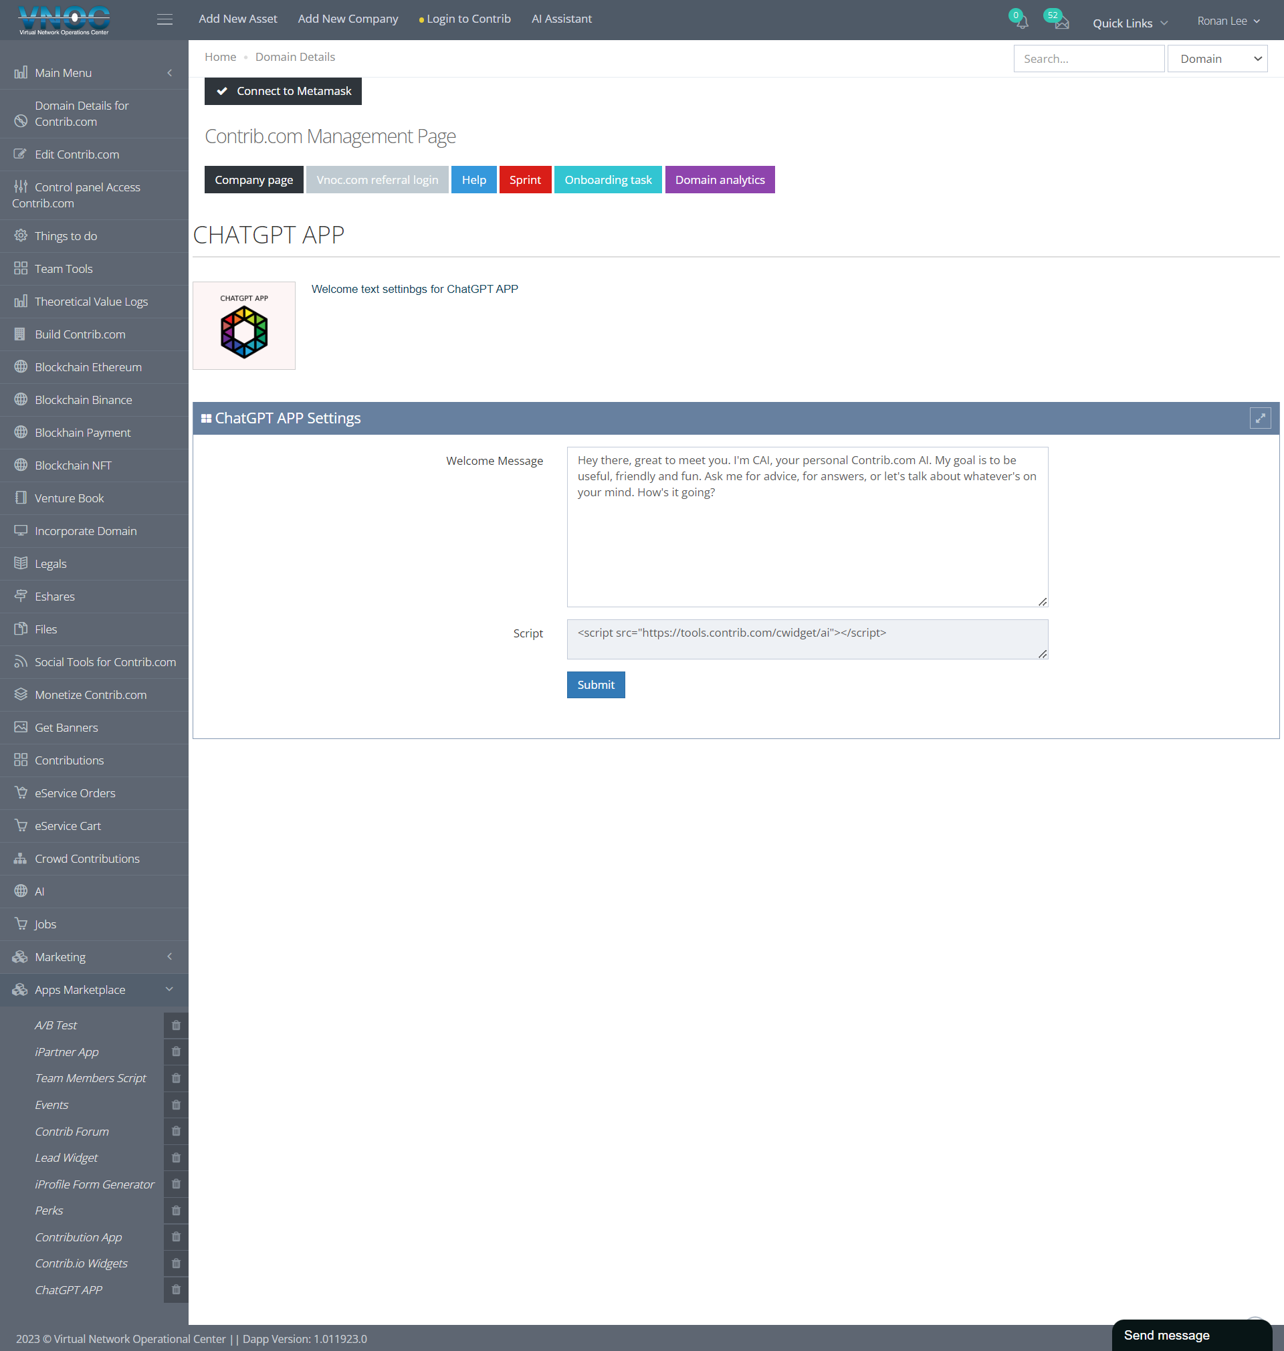This screenshot has width=1284, height=1351.
Task: Open the AI Assistant menu item
Action: coord(561,19)
